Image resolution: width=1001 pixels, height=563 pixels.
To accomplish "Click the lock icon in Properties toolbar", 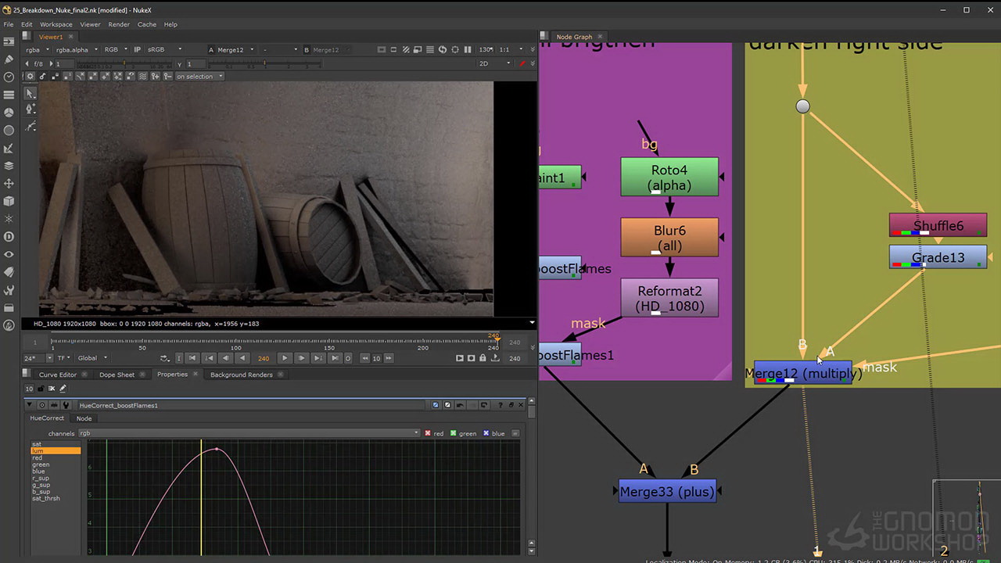I will coord(41,389).
